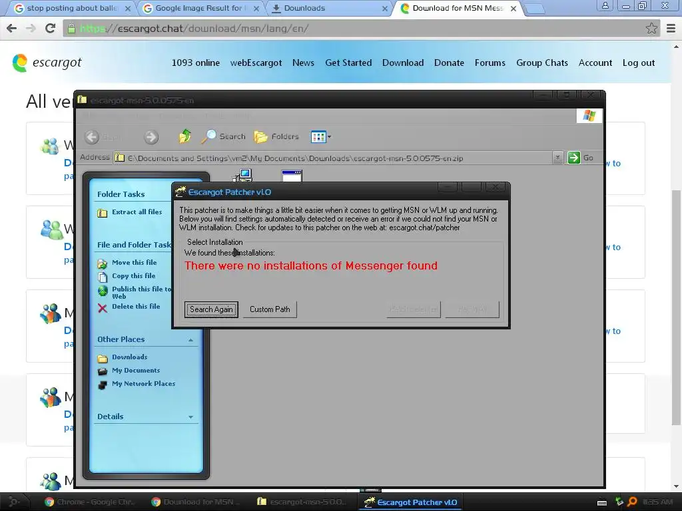Click the 1093 online counter

tap(196, 63)
